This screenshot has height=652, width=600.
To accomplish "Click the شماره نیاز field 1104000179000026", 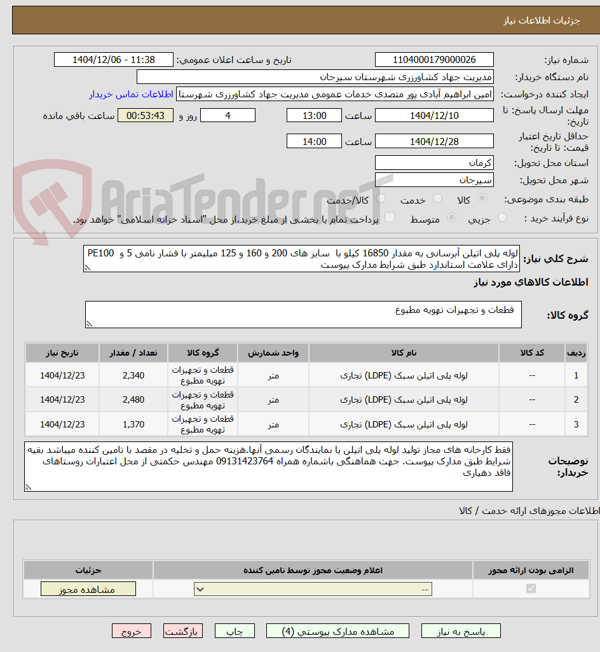I will click(x=434, y=59).
